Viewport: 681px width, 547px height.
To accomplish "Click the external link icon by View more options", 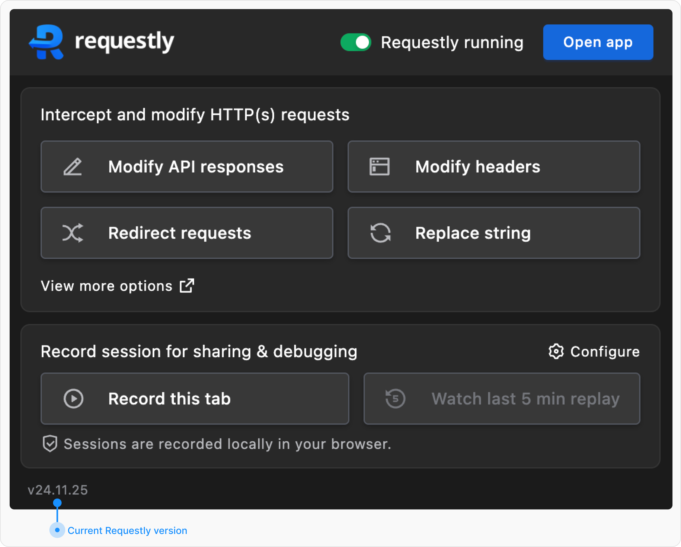I will [187, 286].
